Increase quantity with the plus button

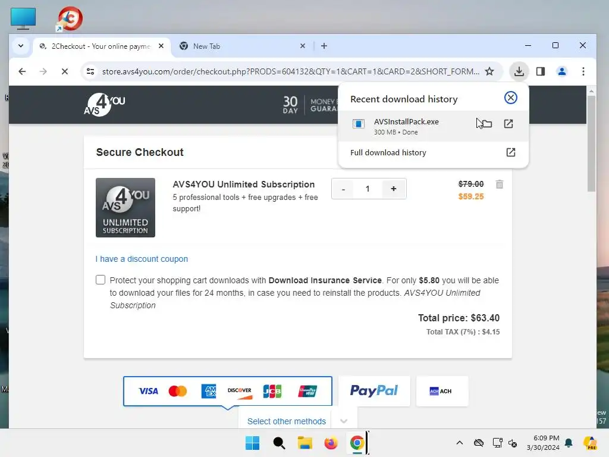coord(394,189)
